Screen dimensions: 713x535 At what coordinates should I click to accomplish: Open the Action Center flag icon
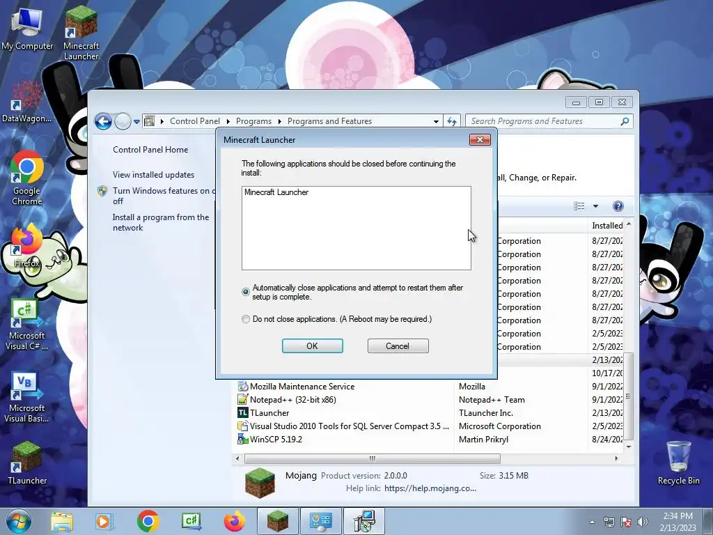pos(626,522)
